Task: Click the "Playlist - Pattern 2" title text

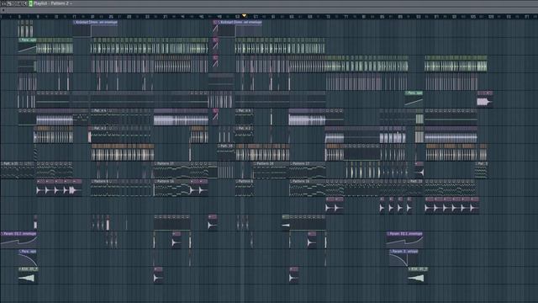Action: pos(51,3)
